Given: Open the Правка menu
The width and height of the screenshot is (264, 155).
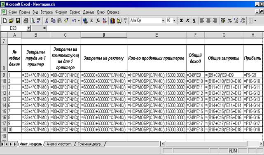Looking at the screenshot, I should [x=25, y=12].
